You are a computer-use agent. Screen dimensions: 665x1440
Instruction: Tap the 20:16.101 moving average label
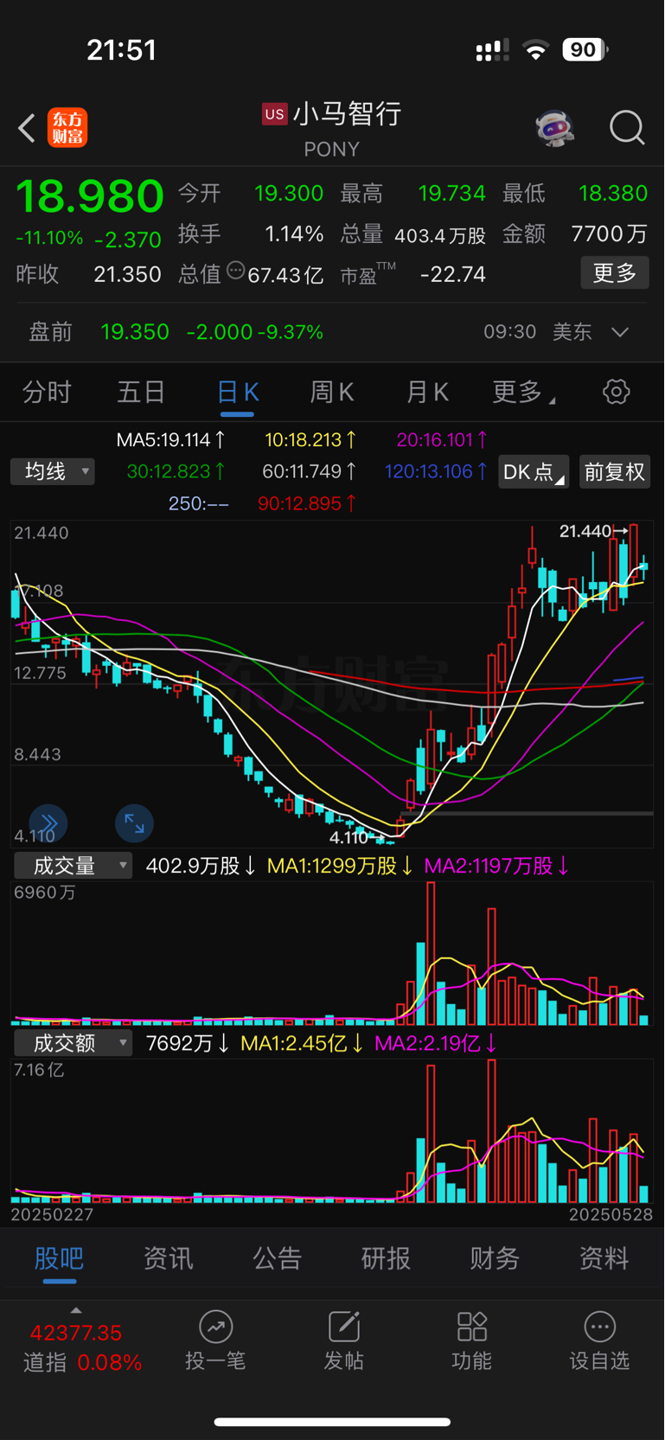442,440
